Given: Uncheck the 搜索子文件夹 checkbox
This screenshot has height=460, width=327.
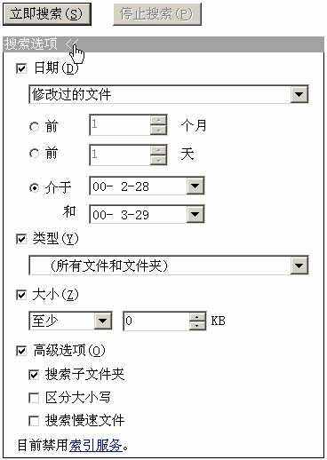Looking at the screenshot, I should [34, 375].
